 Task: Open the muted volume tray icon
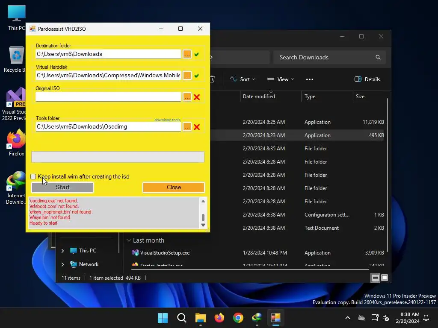click(x=386, y=318)
